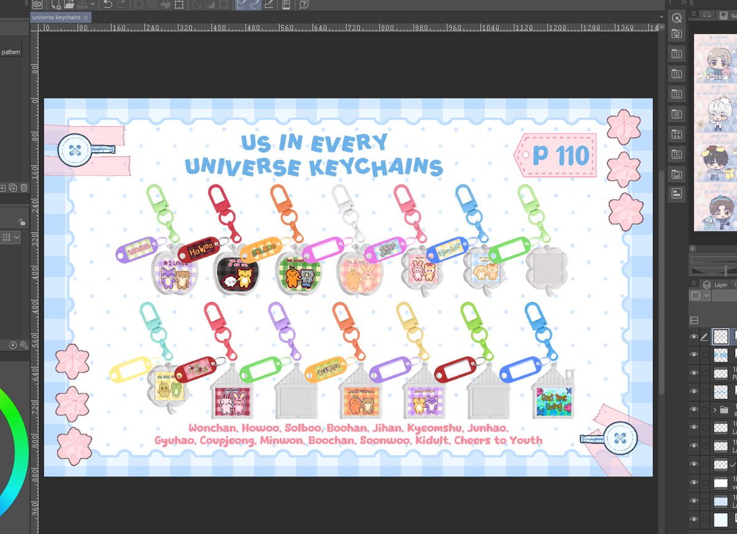Open the 3D material folder icon
Image resolution: width=737 pixels, height=534 pixels.
(x=677, y=34)
